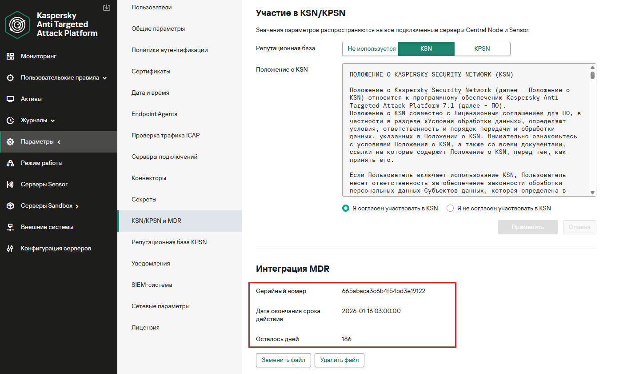Viewport: 623px width, 374px height.
Task: Open Endpoint Agents settings
Action: 180,114
